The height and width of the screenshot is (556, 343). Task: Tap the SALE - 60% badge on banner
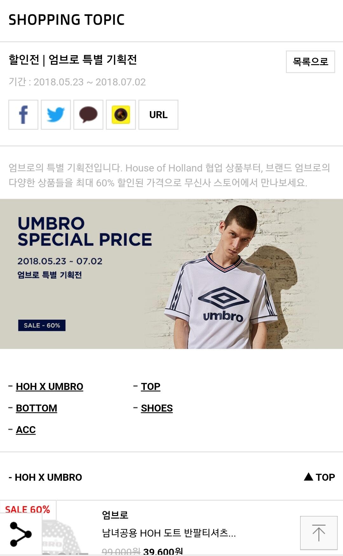[42, 325]
